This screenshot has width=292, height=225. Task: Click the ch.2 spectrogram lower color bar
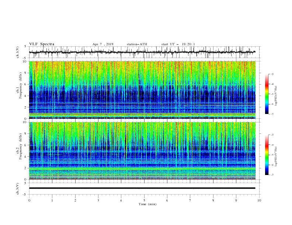tap(267, 155)
